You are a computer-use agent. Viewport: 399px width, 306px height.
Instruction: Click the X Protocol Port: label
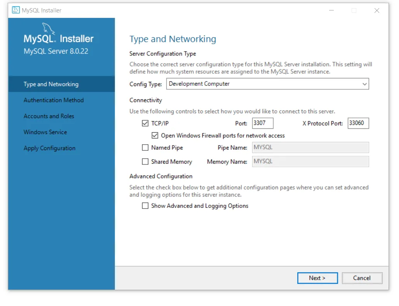(323, 123)
